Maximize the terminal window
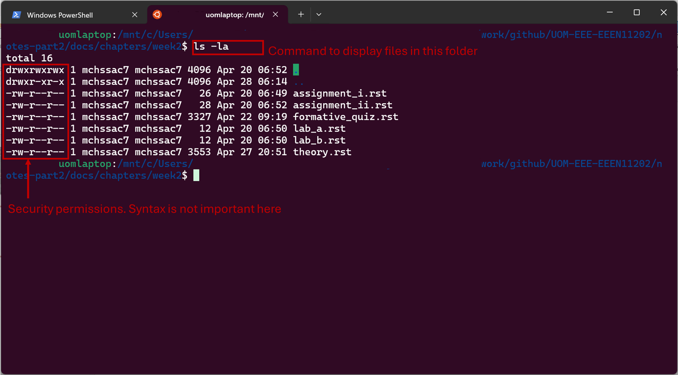 coord(637,13)
